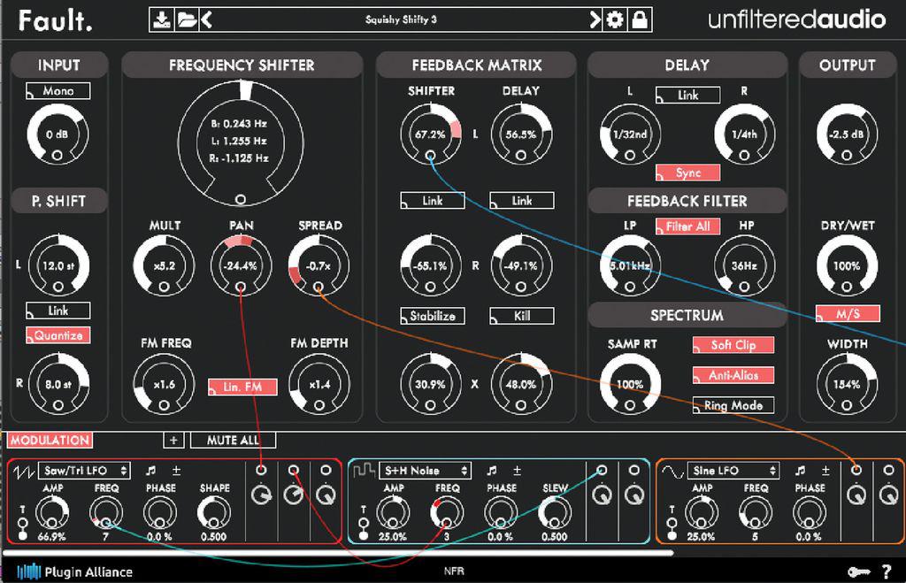Toggle tempo sync note icon on S+H Noise
The height and width of the screenshot is (583, 906).
pos(492,471)
